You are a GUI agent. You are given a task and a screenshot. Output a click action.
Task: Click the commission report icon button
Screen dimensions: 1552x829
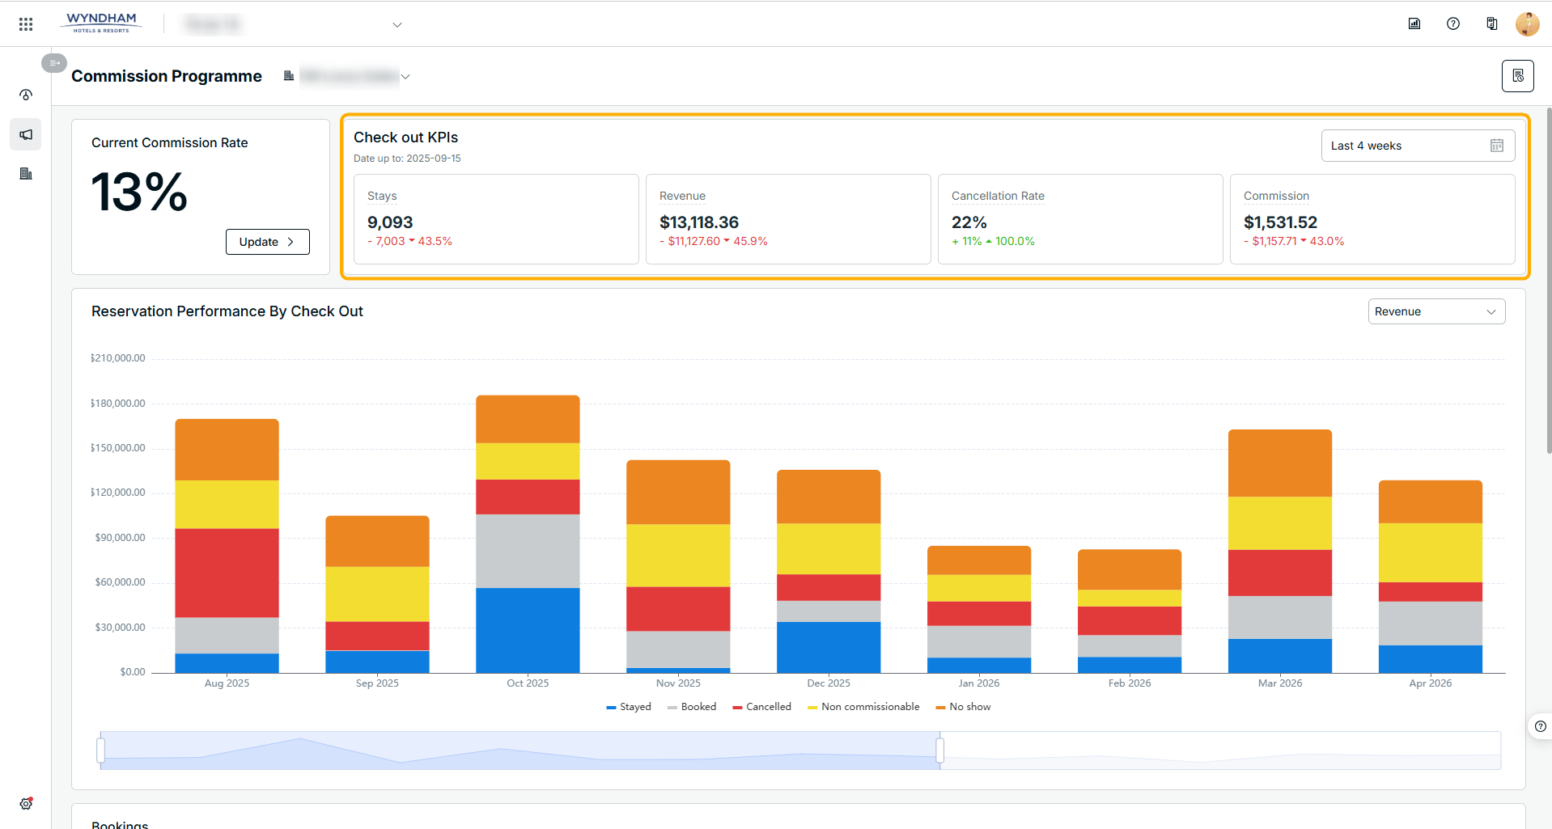pyautogui.click(x=1518, y=76)
